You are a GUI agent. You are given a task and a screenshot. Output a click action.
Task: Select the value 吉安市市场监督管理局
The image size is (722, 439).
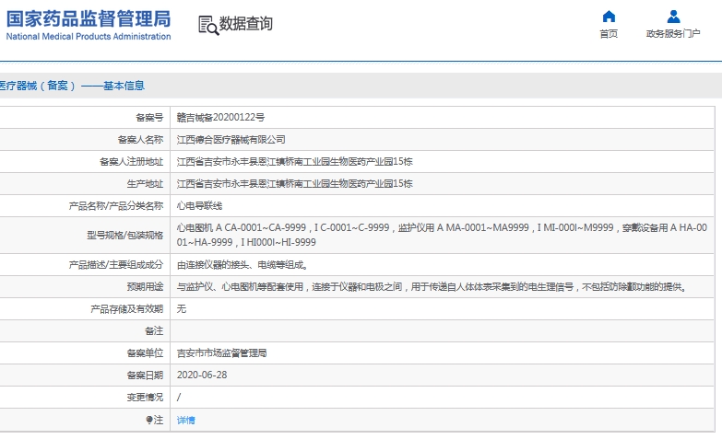222,353
